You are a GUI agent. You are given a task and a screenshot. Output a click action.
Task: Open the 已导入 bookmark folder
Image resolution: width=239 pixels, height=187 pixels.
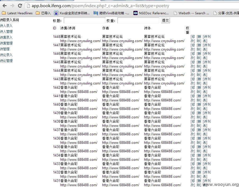pyautogui.click(x=43, y=13)
